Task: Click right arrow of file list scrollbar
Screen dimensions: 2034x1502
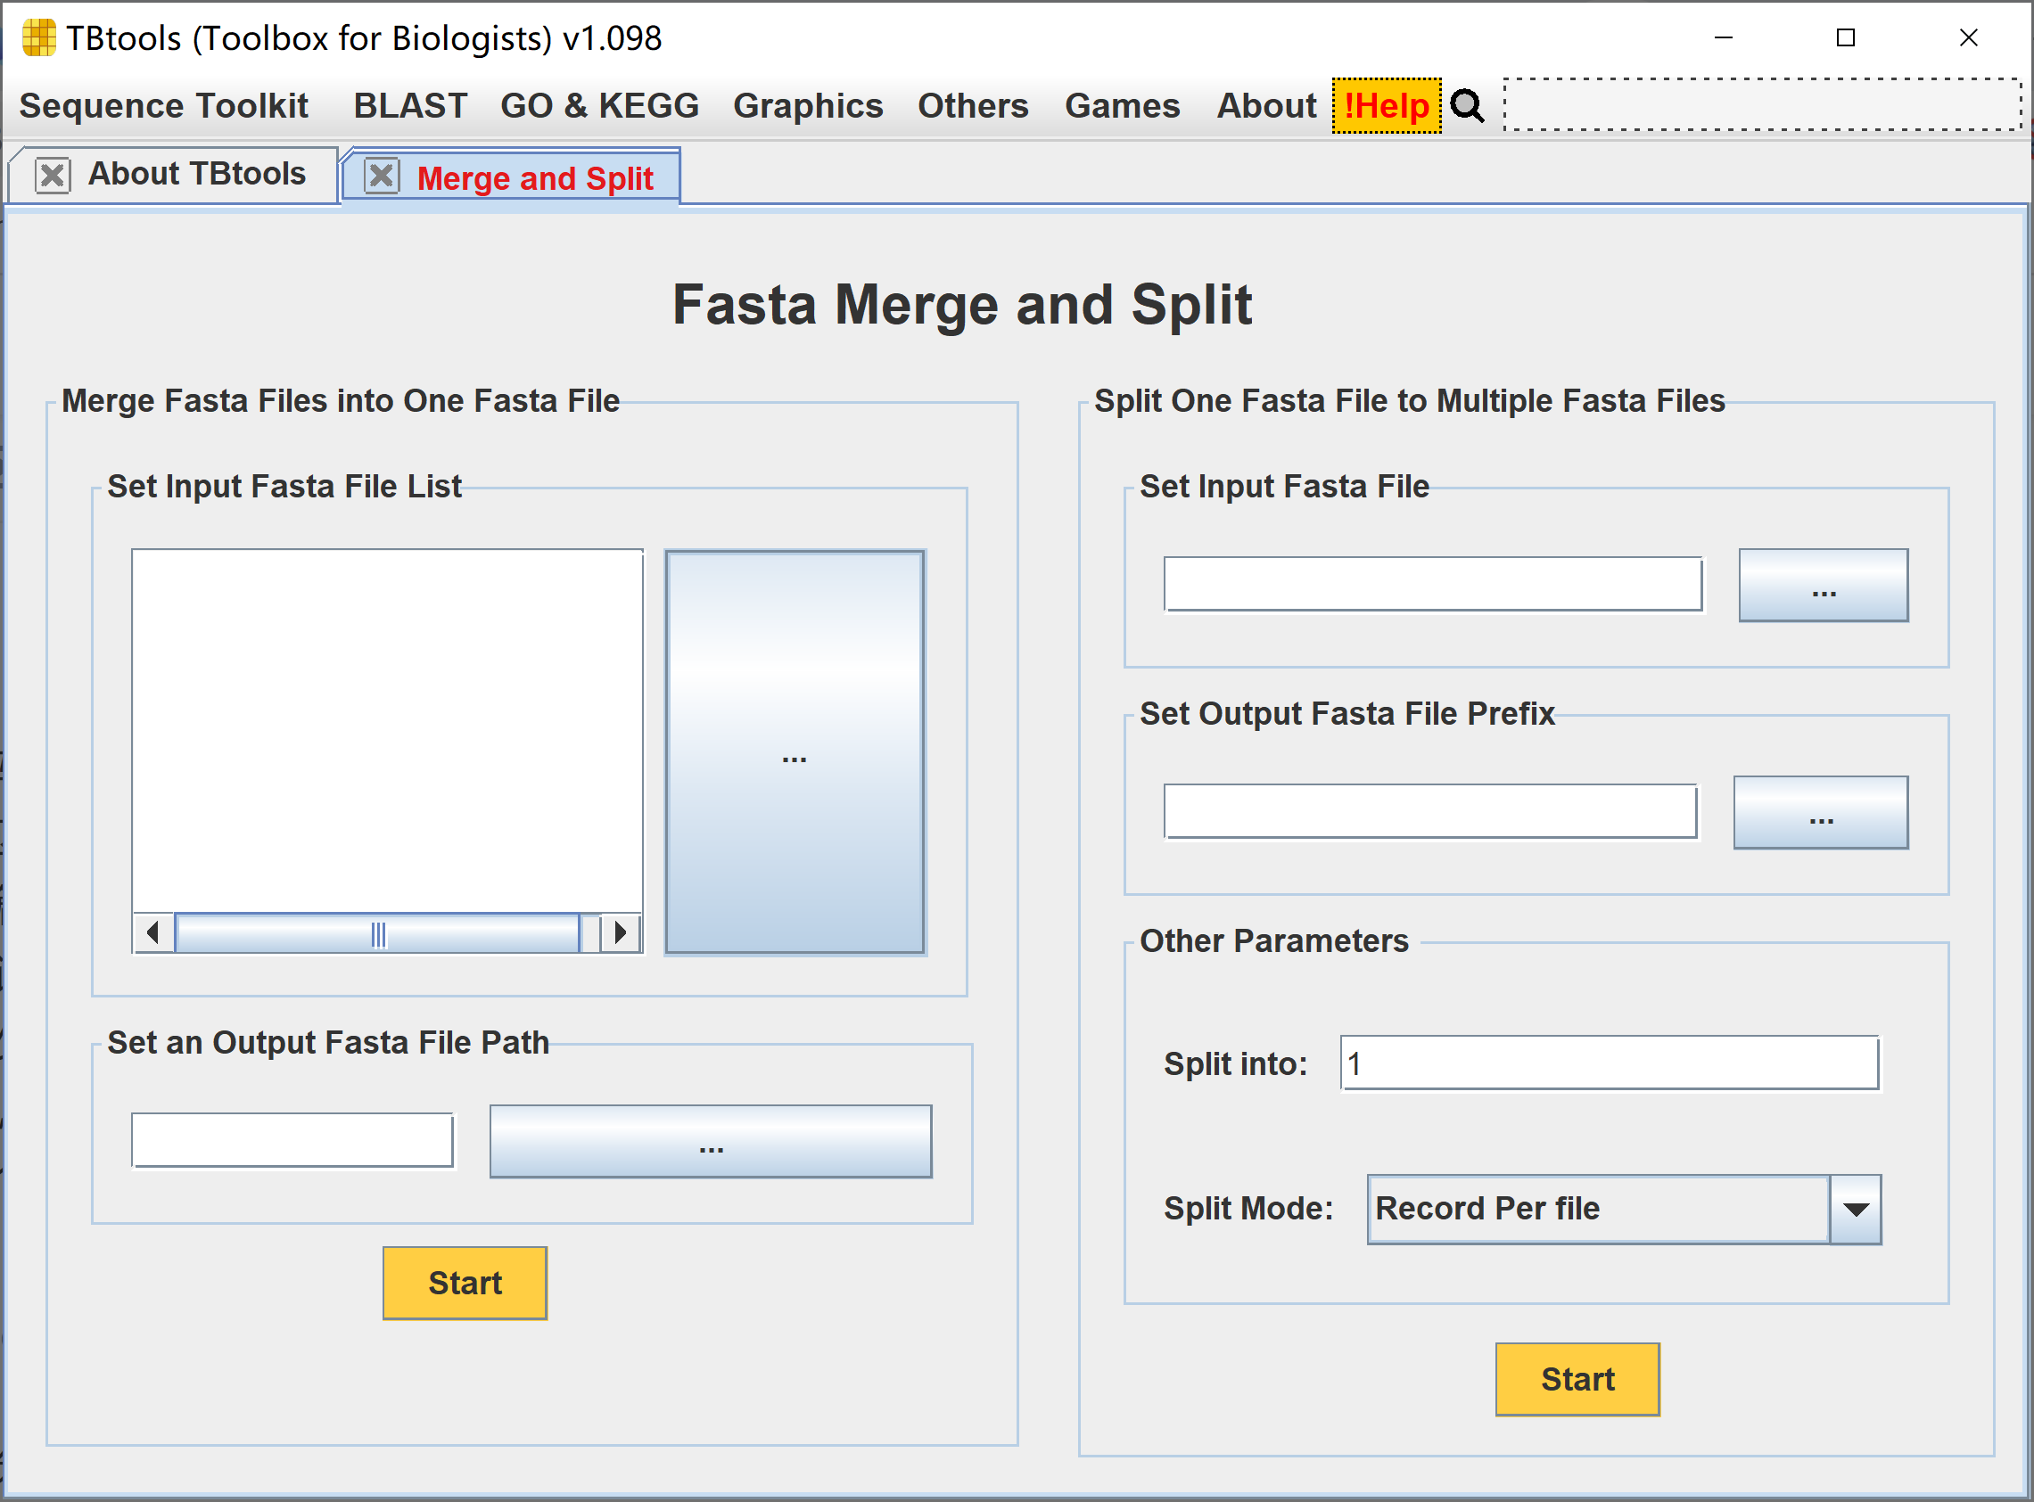Action: coord(620,932)
